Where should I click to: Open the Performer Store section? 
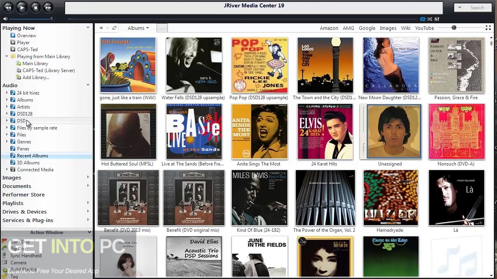pos(24,195)
